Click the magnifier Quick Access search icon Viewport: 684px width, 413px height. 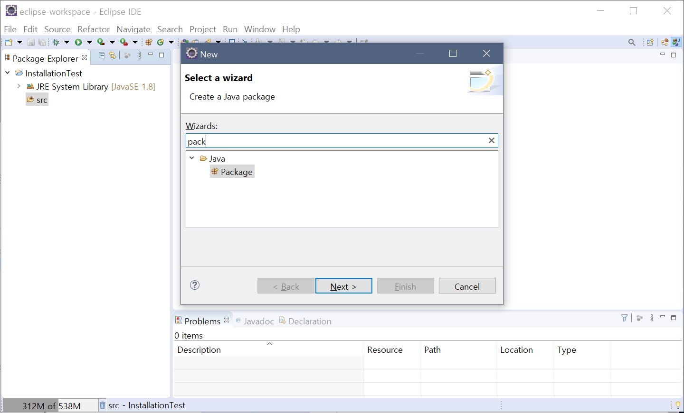(x=632, y=42)
